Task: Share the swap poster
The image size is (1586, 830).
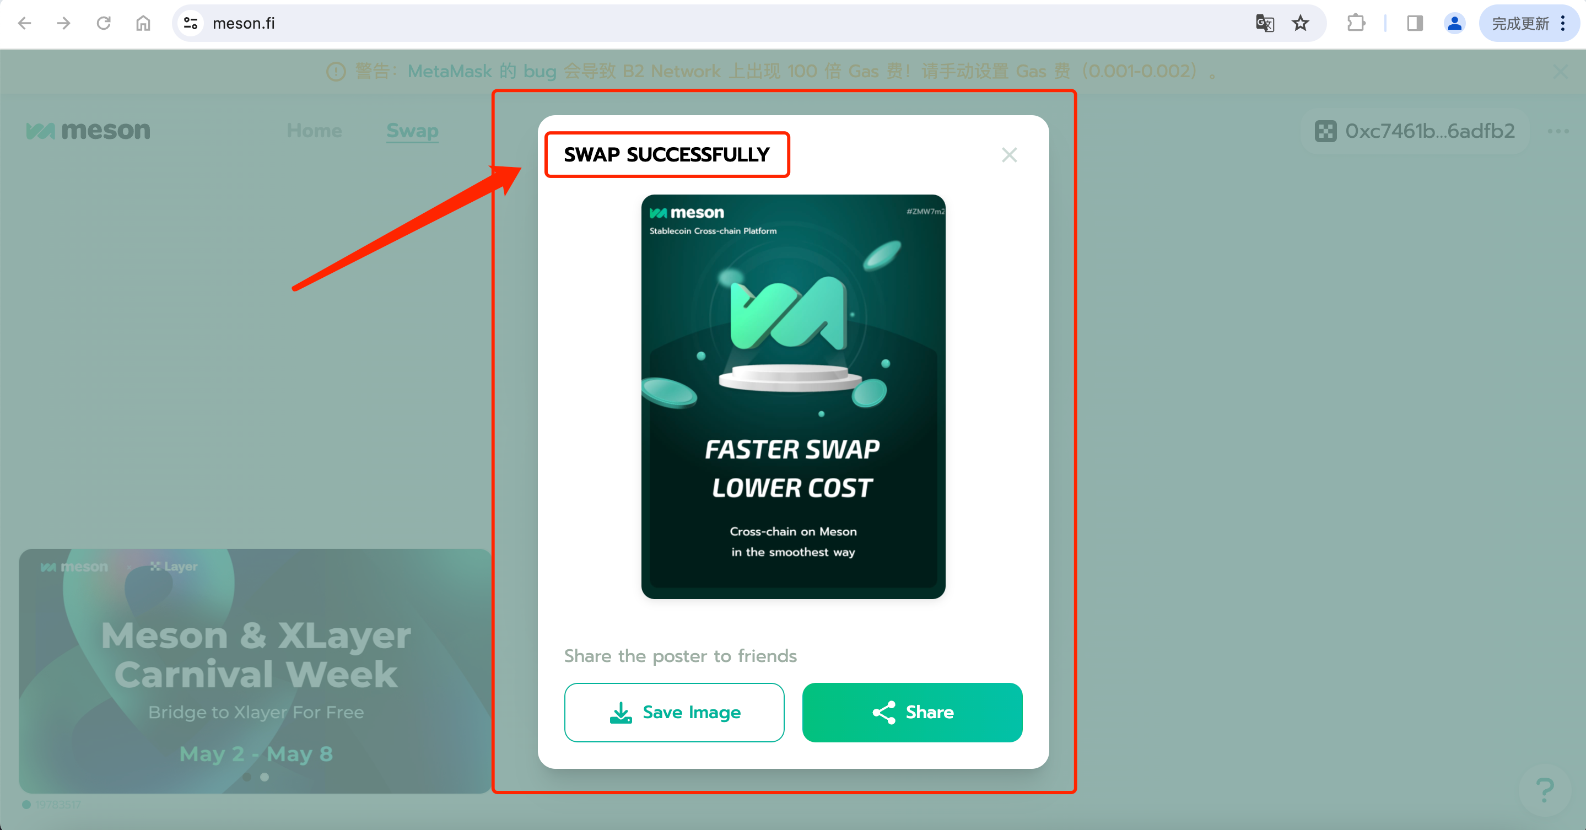Action: coord(912,713)
